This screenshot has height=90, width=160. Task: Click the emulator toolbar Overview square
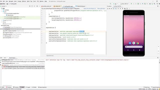tap(122, 8)
